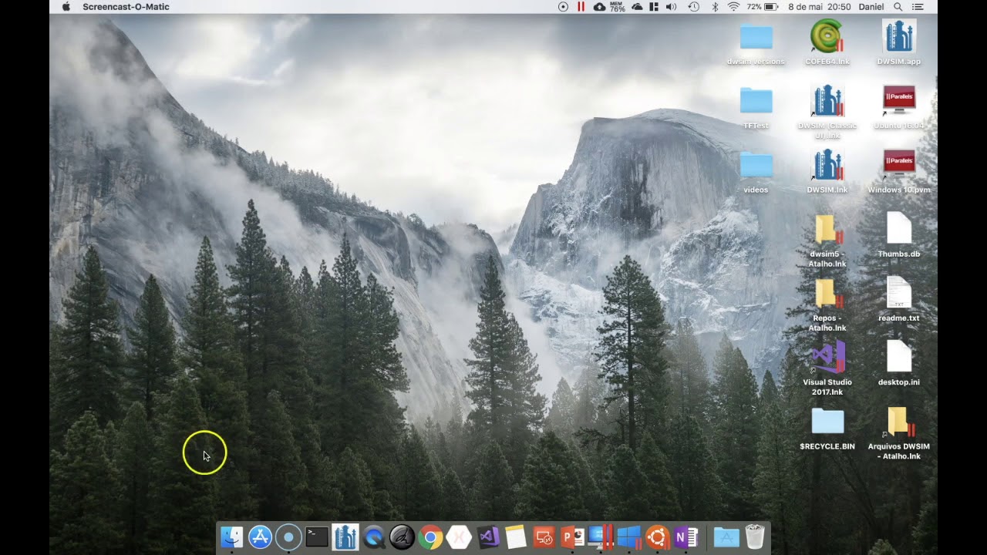Image resolution: width=987 pixels, height=555 pixels.
Task: Open Parallels Desktop in the Dock
Action: (601, 537)
